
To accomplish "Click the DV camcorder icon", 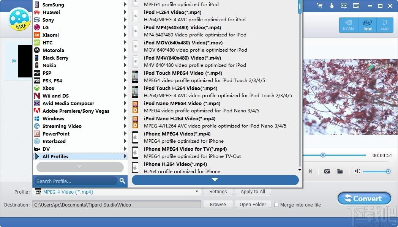I will (37, 149).
